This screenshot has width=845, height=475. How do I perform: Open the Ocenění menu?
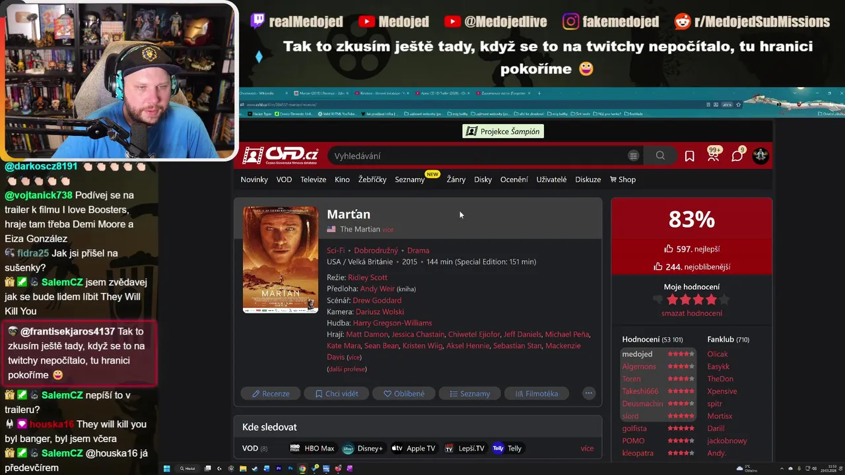coord(514,179)
